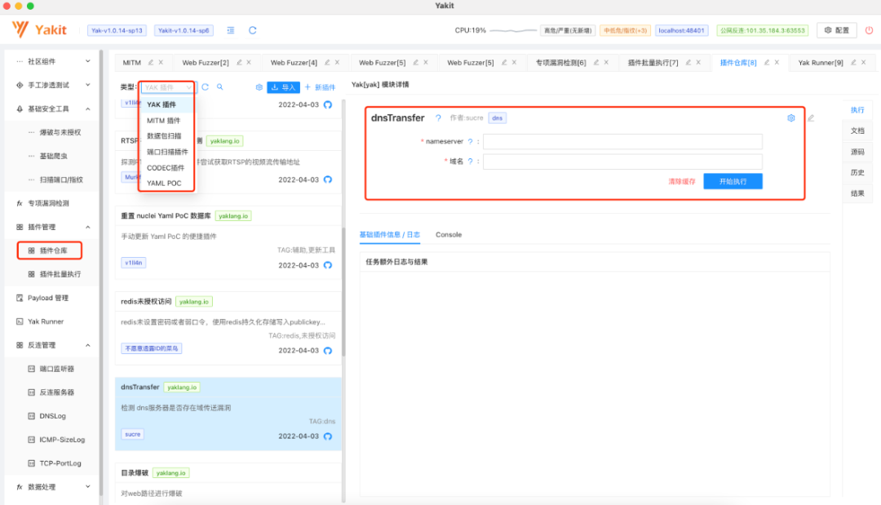Open 文档 side tab in plugin detail
The width and height of the screenshot is (881, 505).
click(x=857, y=131)
